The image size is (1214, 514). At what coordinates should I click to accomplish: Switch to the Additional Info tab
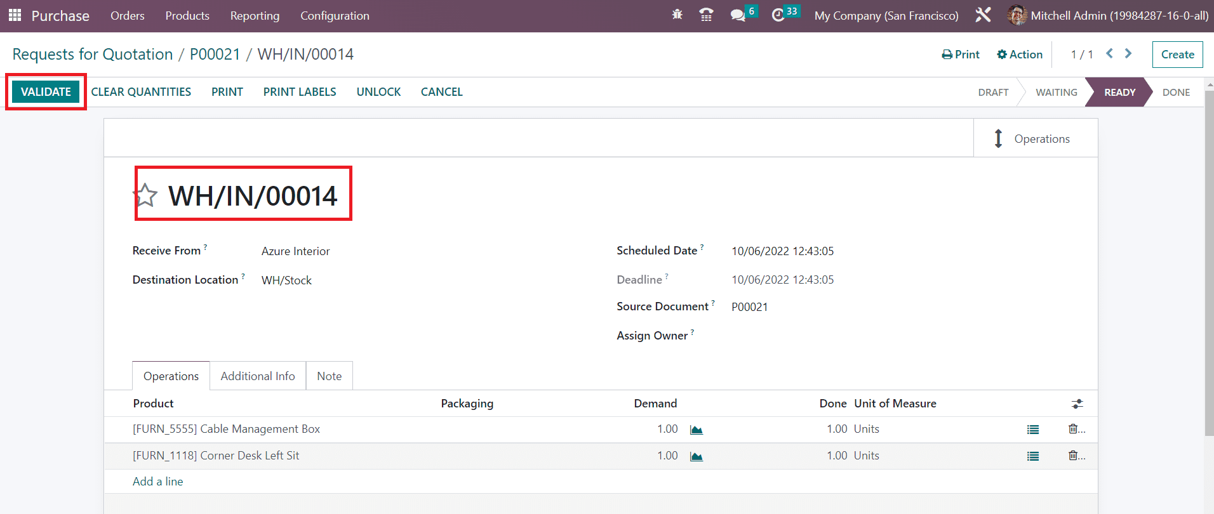(258, 376)
